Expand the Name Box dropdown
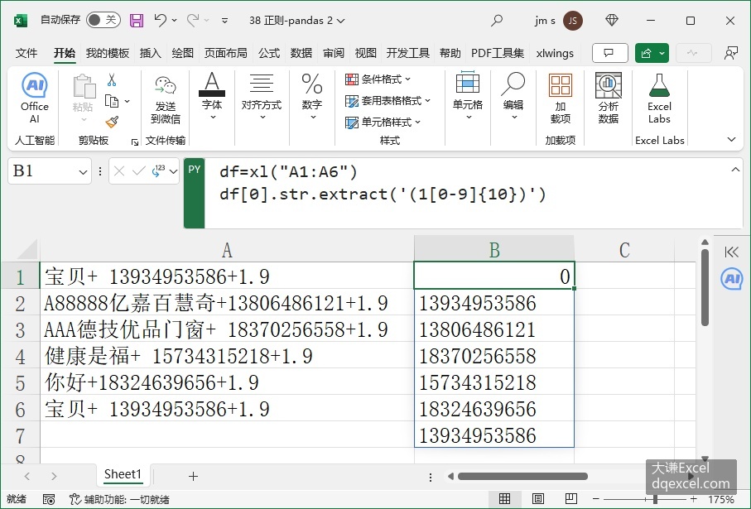The width and height of the screenshot is (751, 509). [x=83, y=172]
